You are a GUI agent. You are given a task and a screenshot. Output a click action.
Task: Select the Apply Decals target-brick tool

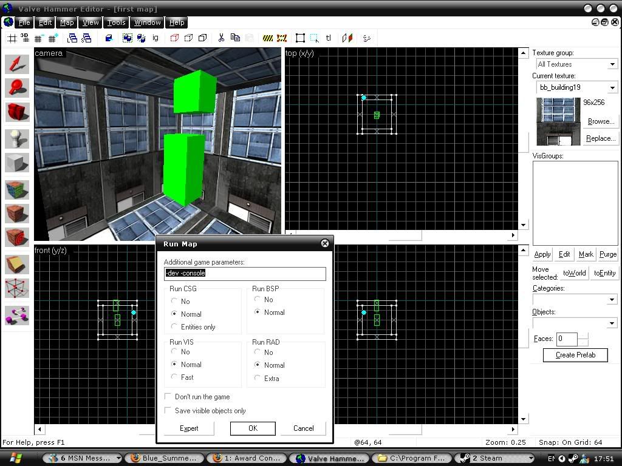[x=17, y=238]
